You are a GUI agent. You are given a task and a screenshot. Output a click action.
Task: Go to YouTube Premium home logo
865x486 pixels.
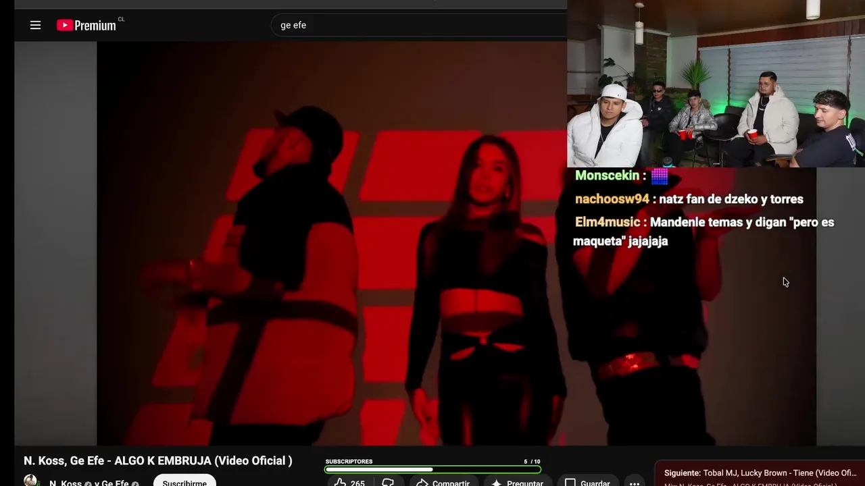[x=86, y=25]
